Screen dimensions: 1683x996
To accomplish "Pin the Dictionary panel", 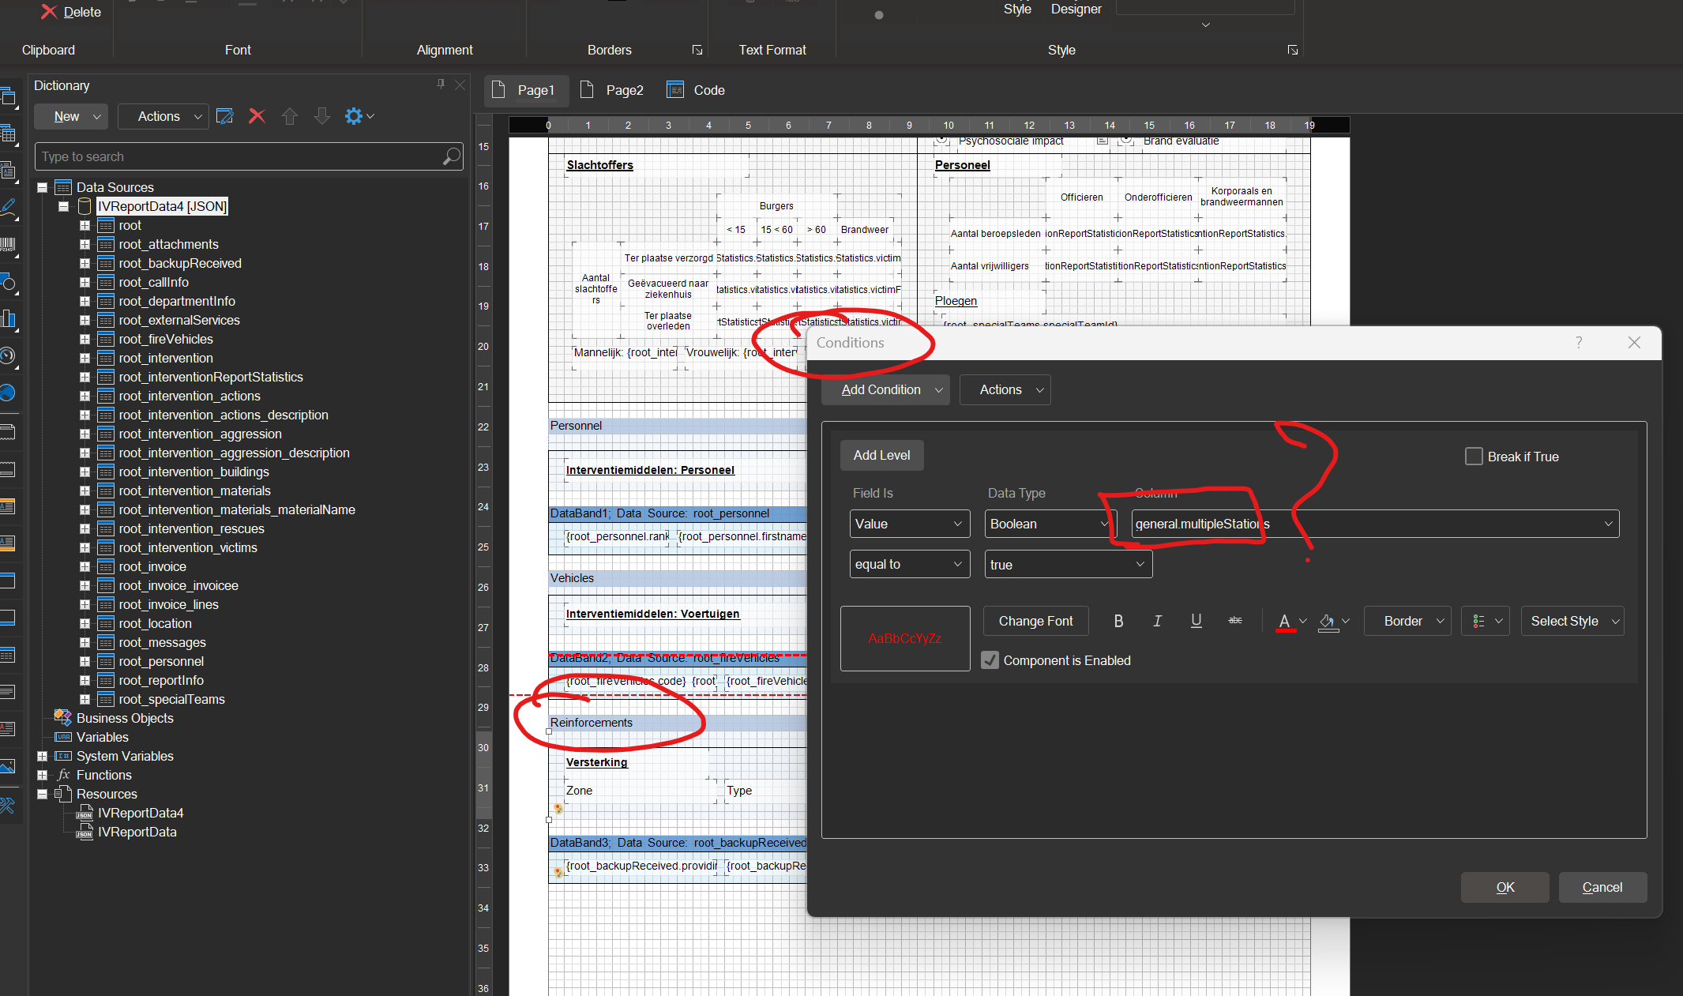I will point(441,85).
